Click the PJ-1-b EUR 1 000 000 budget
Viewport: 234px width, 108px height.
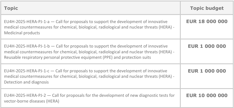(207, 46)
